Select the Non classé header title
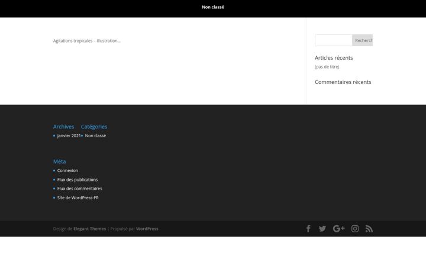Viewport: 426px width, 266px height. 213,7
